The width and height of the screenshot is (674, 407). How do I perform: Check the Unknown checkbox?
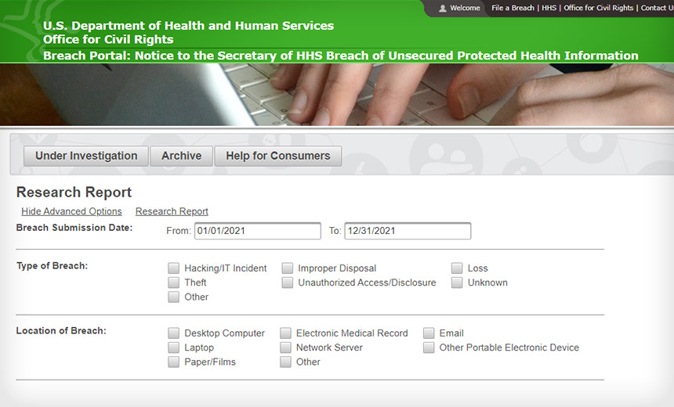point(457,283)
